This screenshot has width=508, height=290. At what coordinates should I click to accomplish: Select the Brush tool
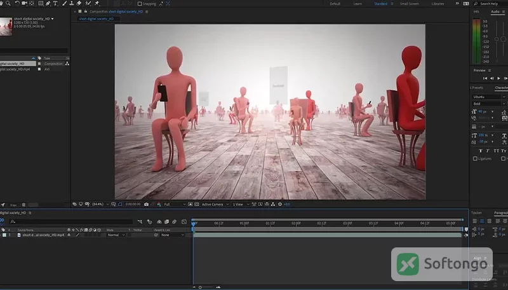point(64,3)
